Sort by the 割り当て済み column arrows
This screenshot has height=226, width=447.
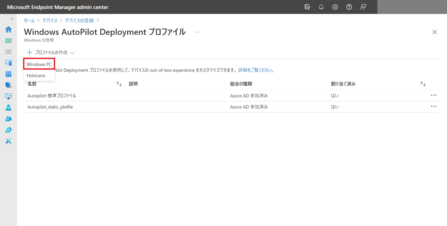pyautogui.click(x=423, y=84)
